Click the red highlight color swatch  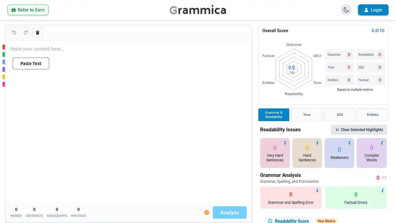pyautogui.click(x=3, y=47)
